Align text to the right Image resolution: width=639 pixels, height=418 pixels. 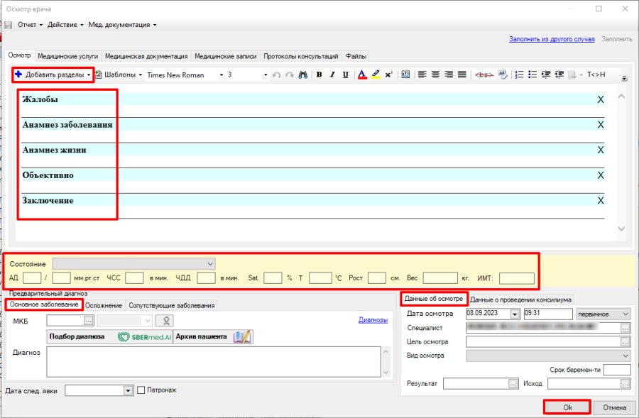(449, 75)
